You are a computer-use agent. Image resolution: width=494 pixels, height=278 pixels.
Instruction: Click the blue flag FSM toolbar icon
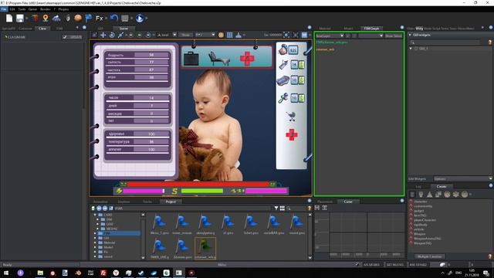pyautogui.click(x=89, y=19)
